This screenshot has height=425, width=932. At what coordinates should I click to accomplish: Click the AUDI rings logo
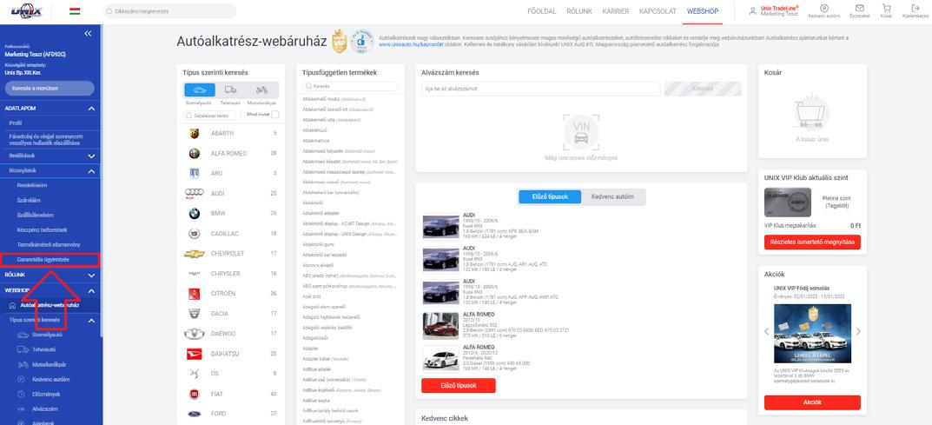pos(195,193)
